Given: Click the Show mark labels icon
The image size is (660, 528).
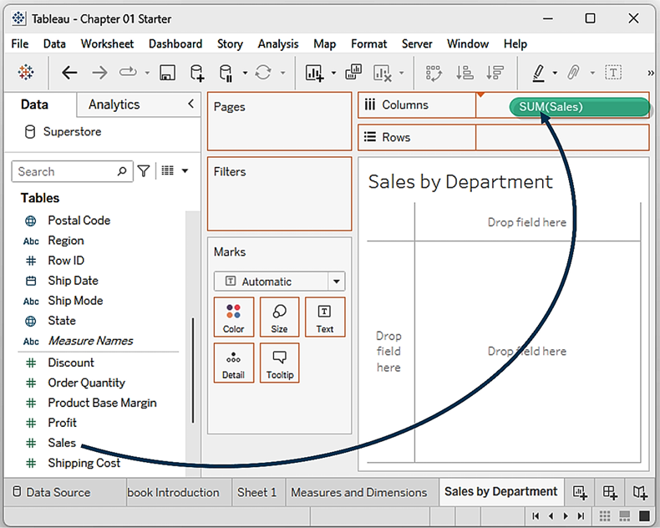Looking at the screenshot, I should (613, 73).
